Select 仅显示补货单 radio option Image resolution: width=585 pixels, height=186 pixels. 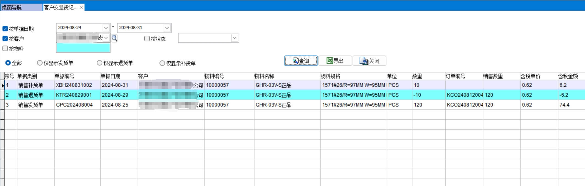tap(162, 63)
